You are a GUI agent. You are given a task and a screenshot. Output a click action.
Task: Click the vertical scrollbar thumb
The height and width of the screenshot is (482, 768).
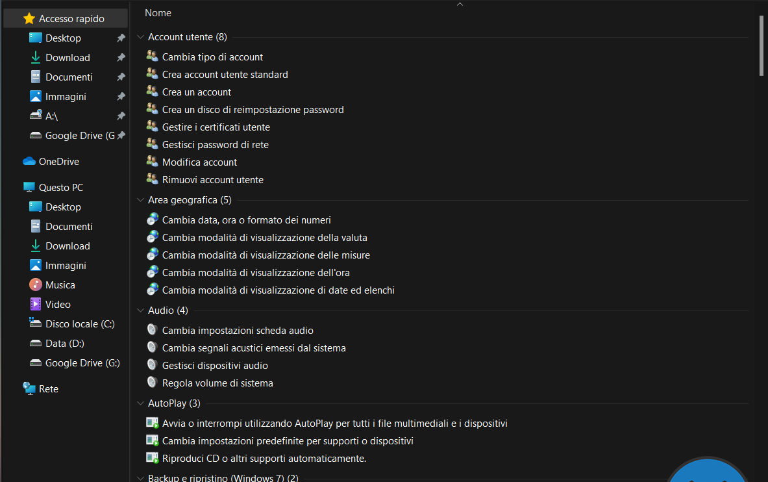point(762,45)
